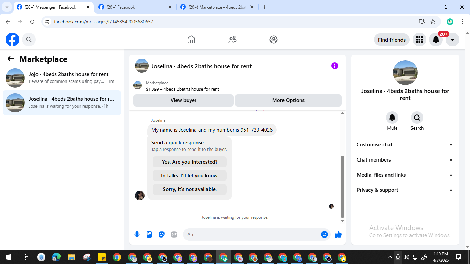470x264 pixels.
Task: Click the $1,399 listing link under header
Action: 182,89
